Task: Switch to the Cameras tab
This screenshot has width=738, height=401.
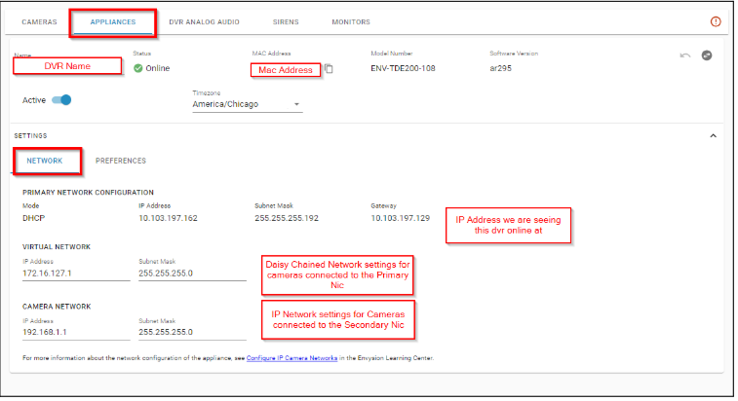Action: (39, 21)
